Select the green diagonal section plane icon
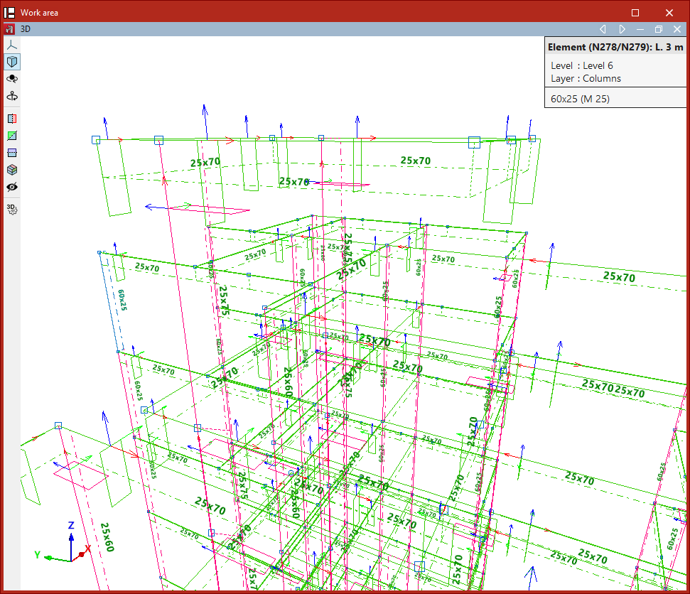690x594 pixels. click(x=11, y=136)
